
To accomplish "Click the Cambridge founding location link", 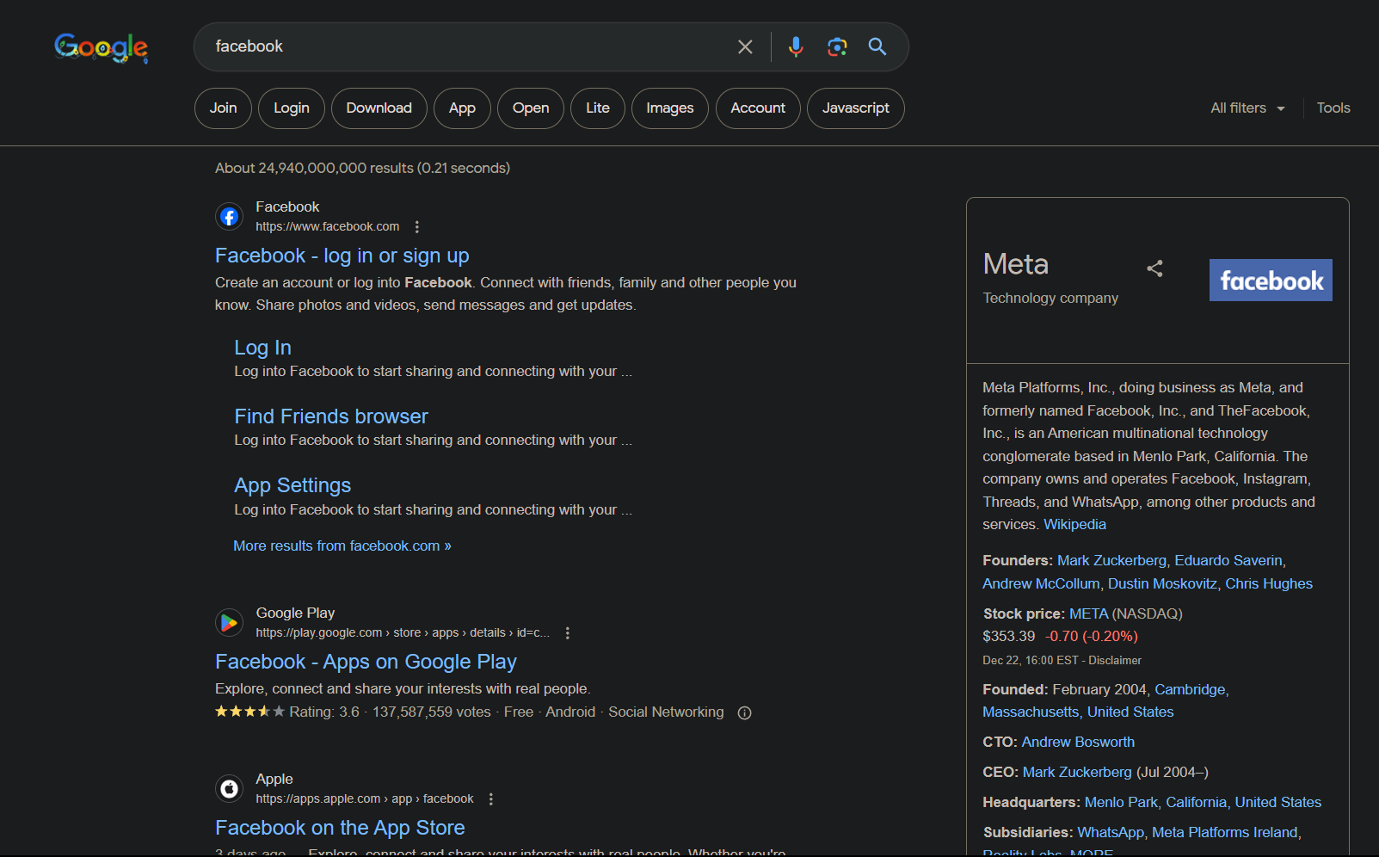I will [1190, 689].
